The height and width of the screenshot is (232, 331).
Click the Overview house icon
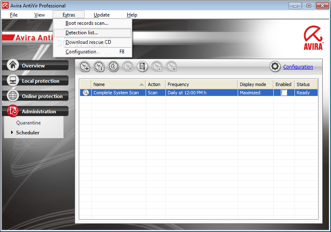tap(13, 65)
